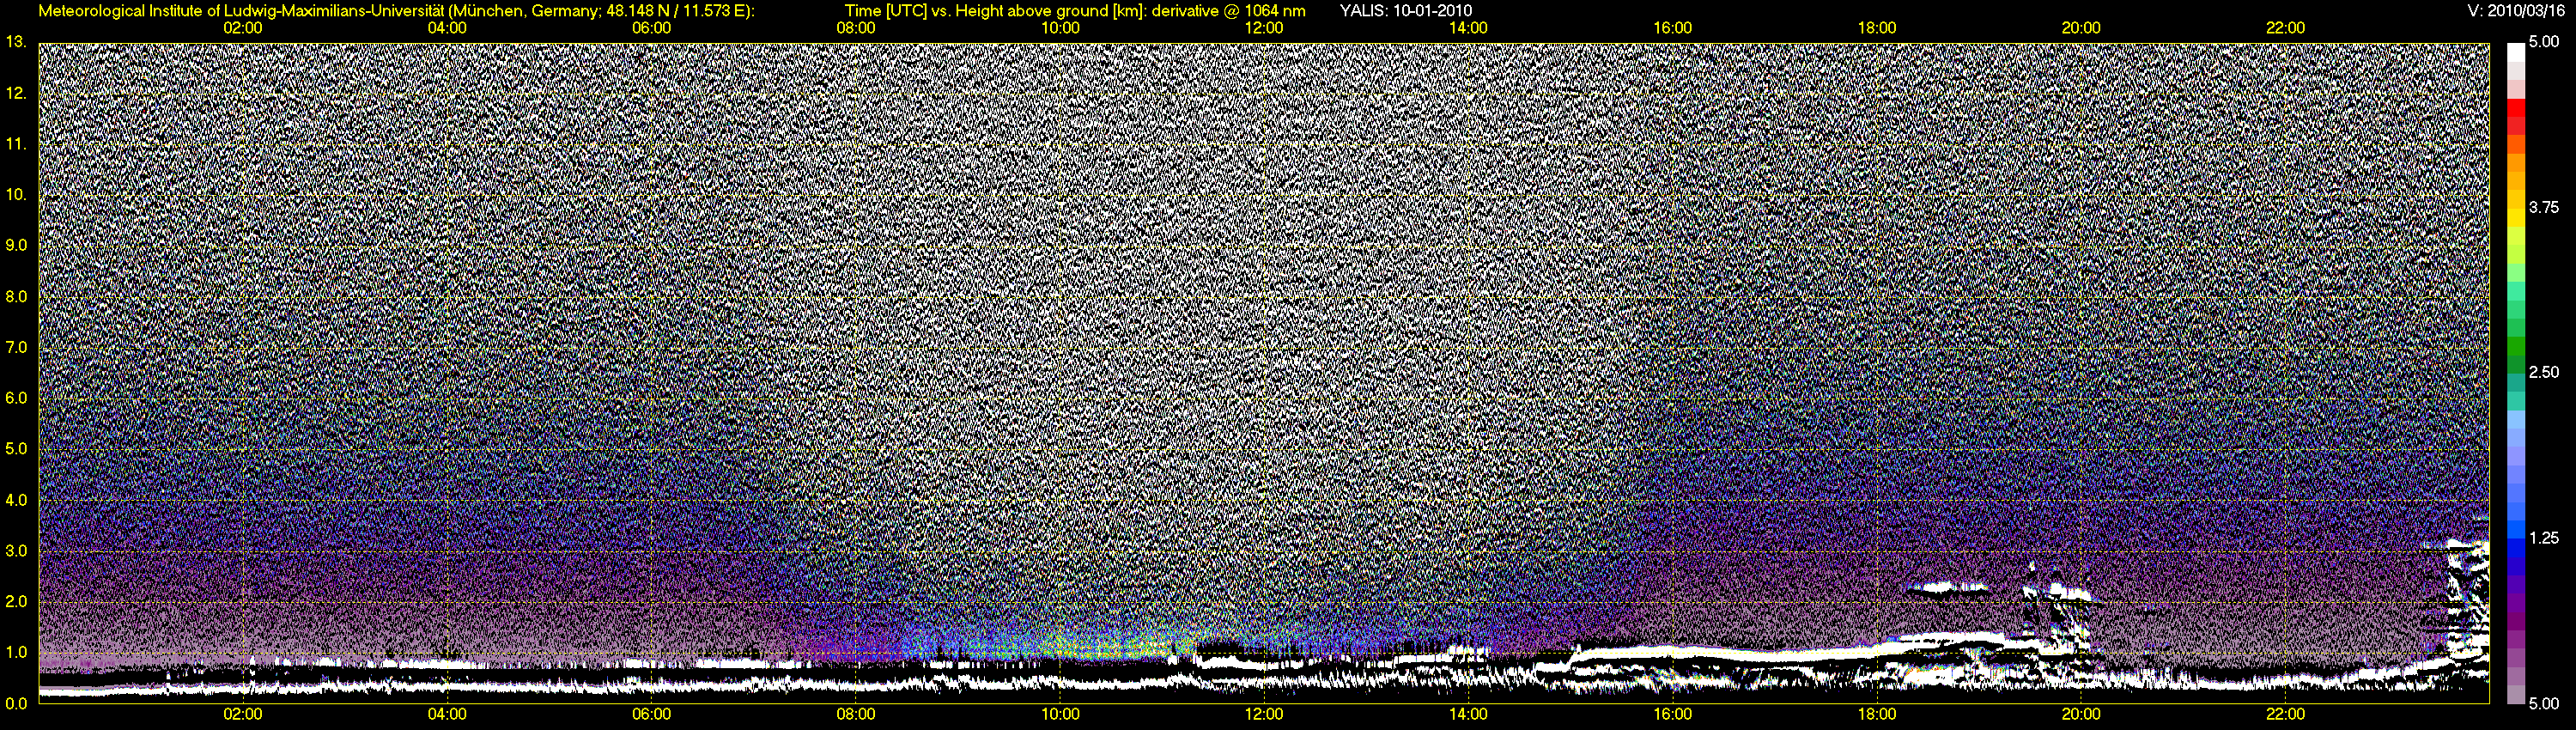The image size is (2576, 730).
Task: Click the '20:00' label on the top time axis
Action: pos(2081,28)
